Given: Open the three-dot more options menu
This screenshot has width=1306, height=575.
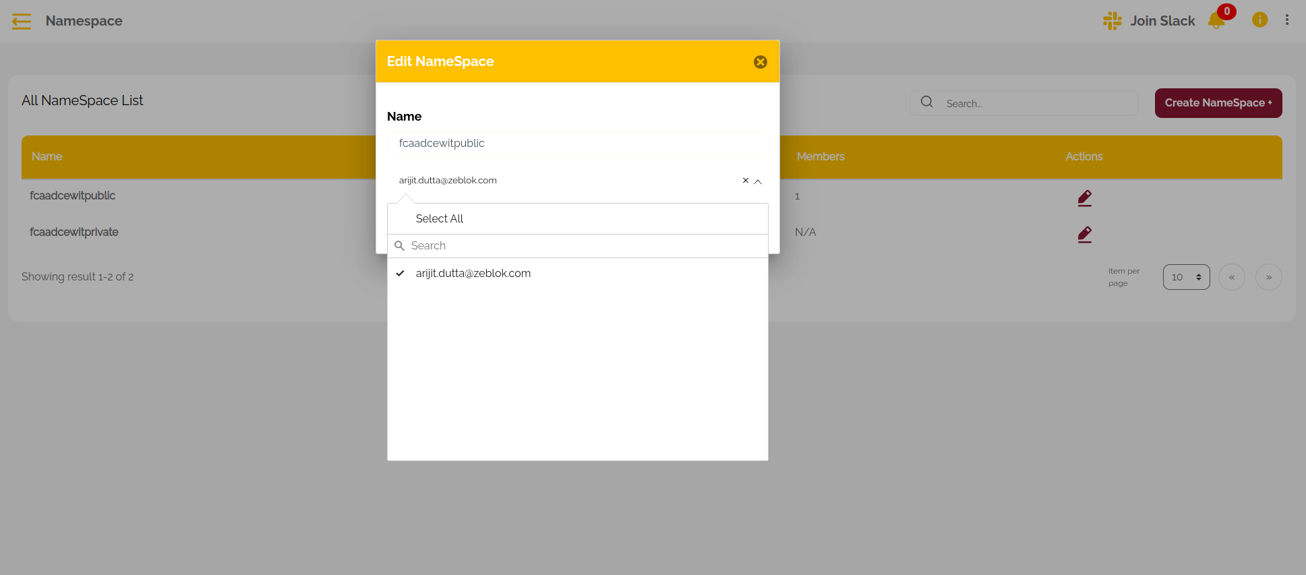Looking at the screenshot, I should click(x=1287, y=20).
